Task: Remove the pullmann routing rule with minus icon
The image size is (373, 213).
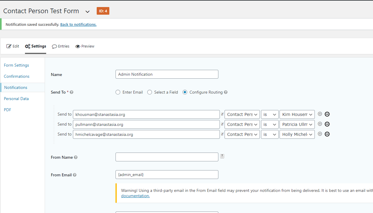Action: click(327, 124)
